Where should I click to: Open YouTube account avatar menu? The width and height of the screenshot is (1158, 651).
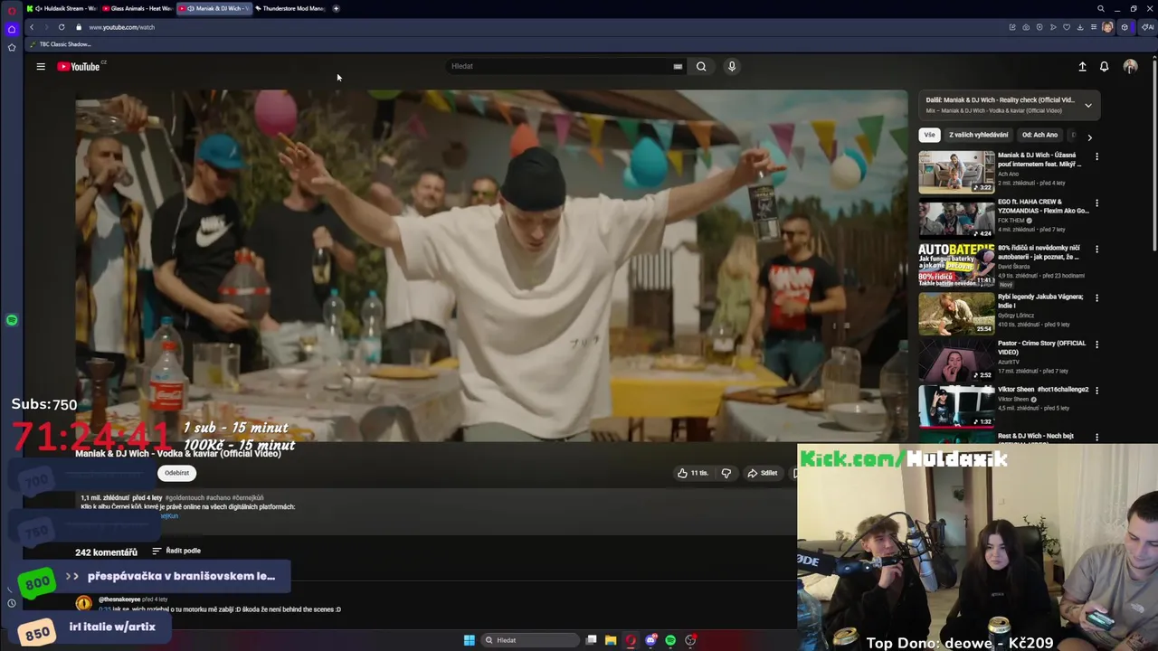click(x=1130, y=66)
